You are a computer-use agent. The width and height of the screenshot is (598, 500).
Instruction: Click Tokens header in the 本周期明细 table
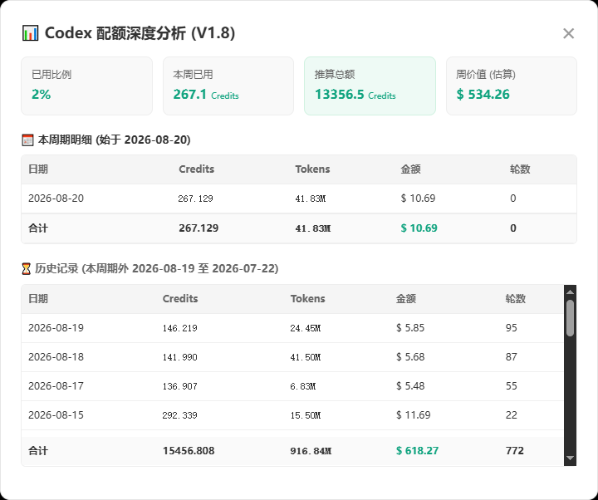(x=312, y=169)
